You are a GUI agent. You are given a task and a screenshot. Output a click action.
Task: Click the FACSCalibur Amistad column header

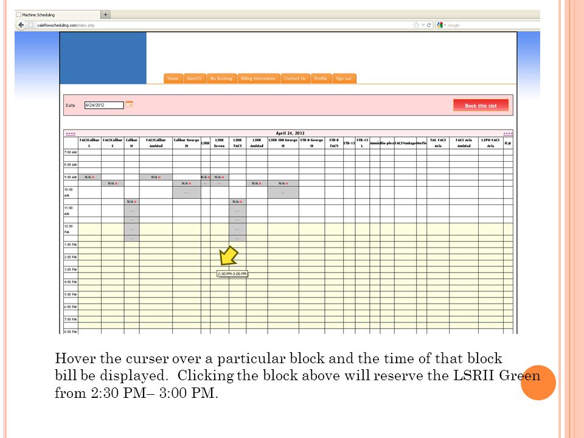click(x=156, y=143)
